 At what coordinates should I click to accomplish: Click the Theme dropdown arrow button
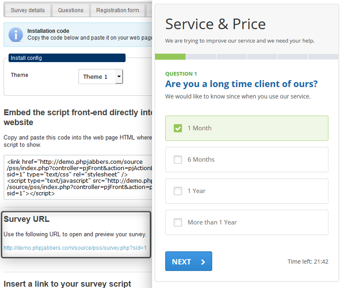coord(119,76)
